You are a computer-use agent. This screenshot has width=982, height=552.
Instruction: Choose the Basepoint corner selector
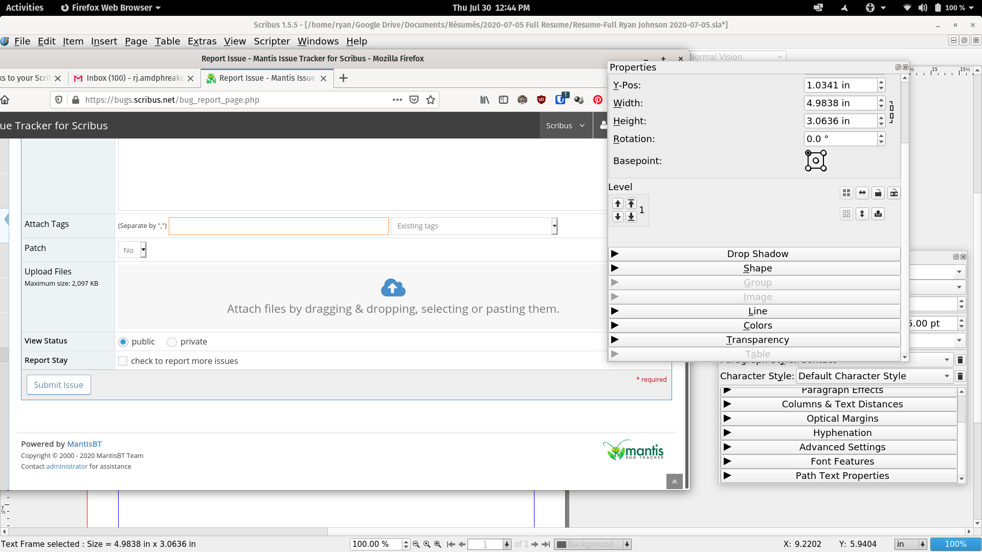816,160
